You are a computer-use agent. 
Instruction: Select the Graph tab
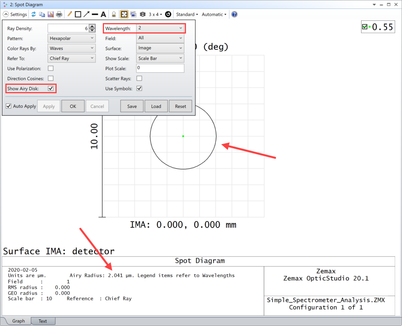18,321
